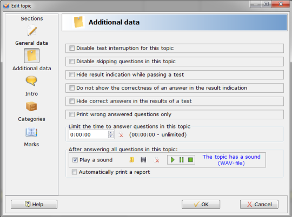
Task: Go to the Marks label
Action: 31,144
